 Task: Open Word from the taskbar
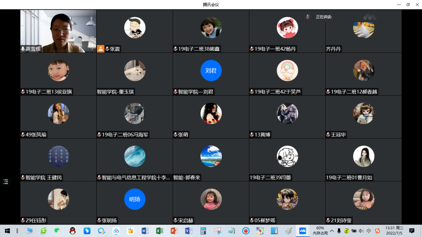145,231
